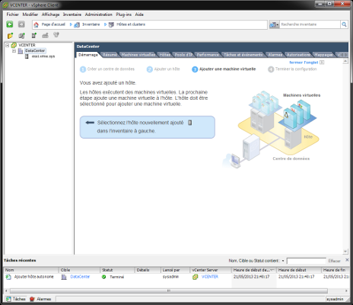Click the host icon in the blue hint box
The height and width of the screenshot is (305, 353).
point(189,123)
